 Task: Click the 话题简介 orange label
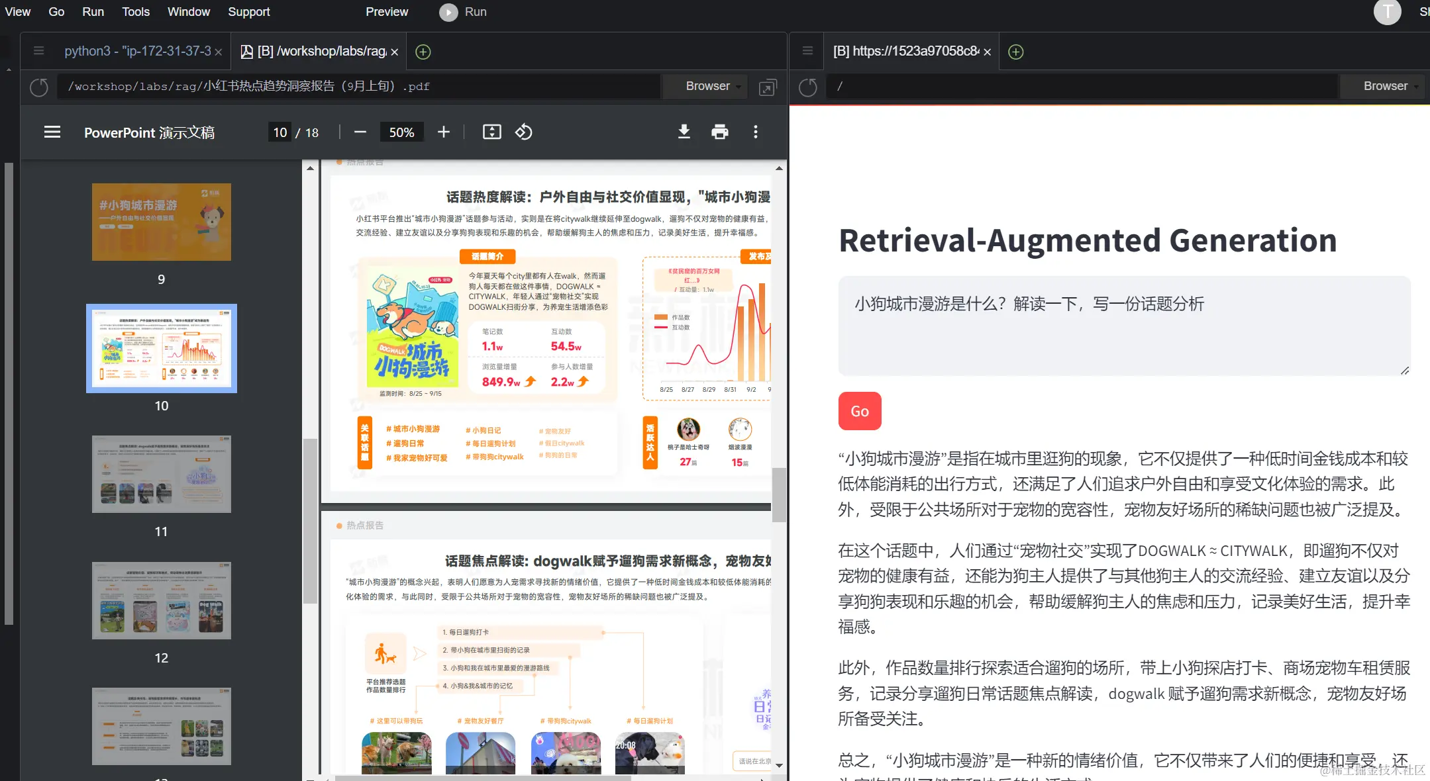487,256
